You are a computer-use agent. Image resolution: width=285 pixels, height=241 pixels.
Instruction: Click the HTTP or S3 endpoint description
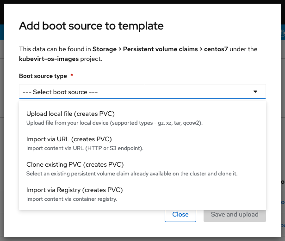(85, 148)
